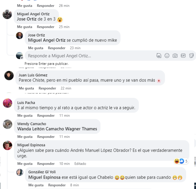Open emoji picker in reply box

[x=167, y=56]
